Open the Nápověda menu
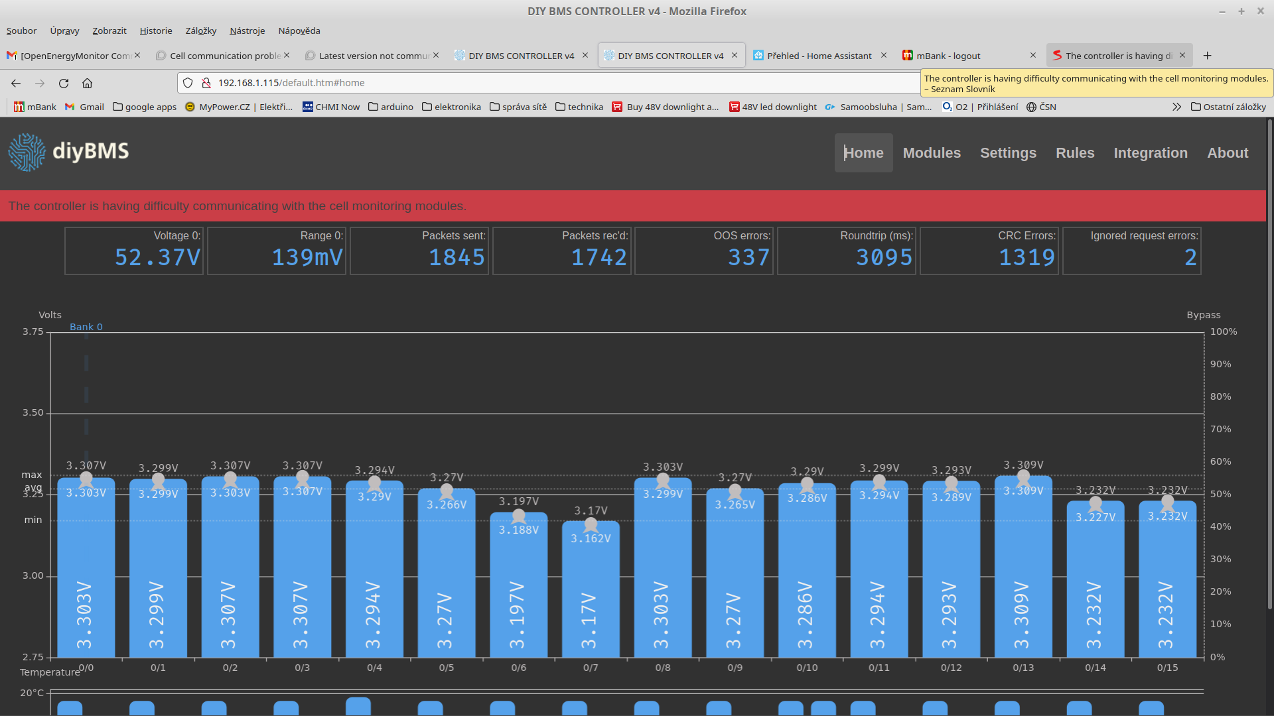 [299, 30]
